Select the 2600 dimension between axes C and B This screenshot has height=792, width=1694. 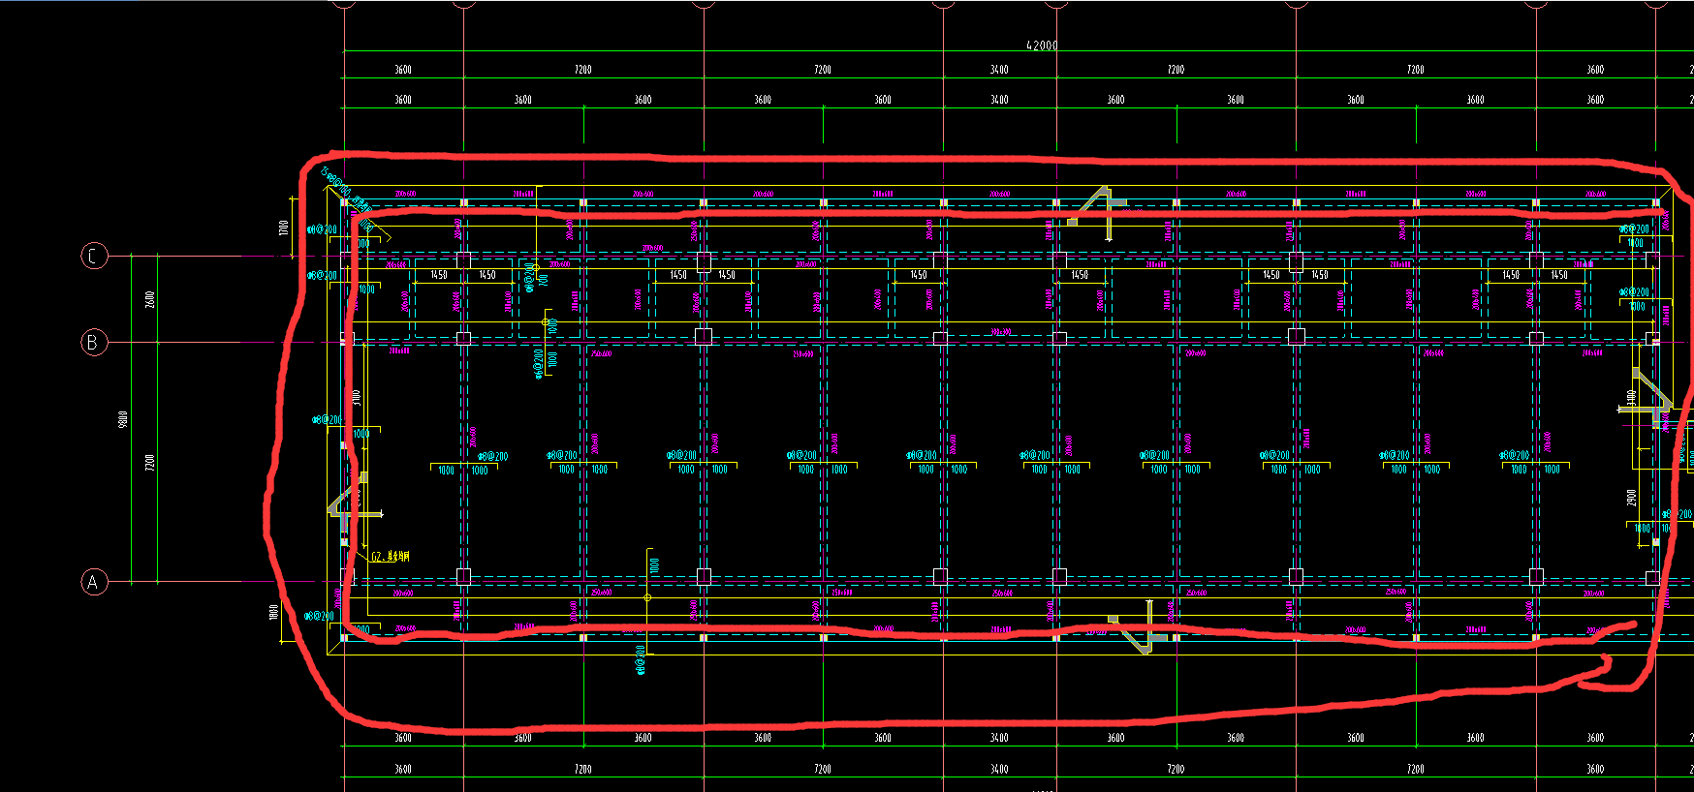point(149,299)
